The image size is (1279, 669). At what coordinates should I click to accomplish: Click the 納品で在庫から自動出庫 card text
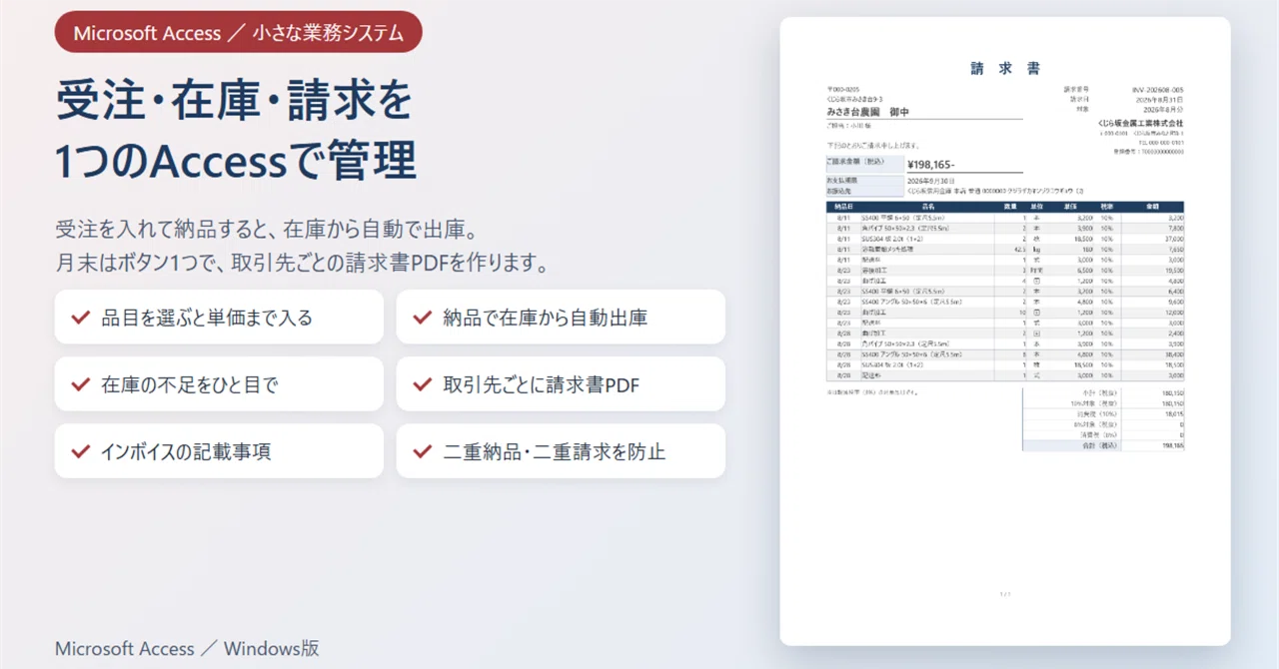[545, 318]
